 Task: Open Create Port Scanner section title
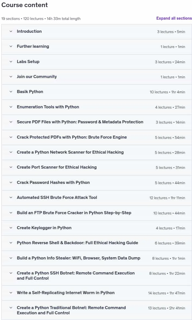pos(57,167)
